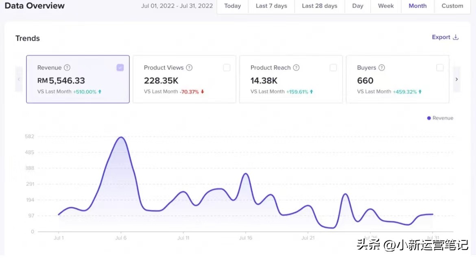Image resolution: width=476 pixels, height=258 pixels.
Task: Uncheck the Revenue metric checkbox
Action: 120,68
